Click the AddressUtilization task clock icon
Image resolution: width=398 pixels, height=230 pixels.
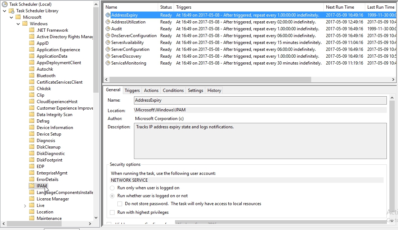pyautogui.click(x=108, y=22)
